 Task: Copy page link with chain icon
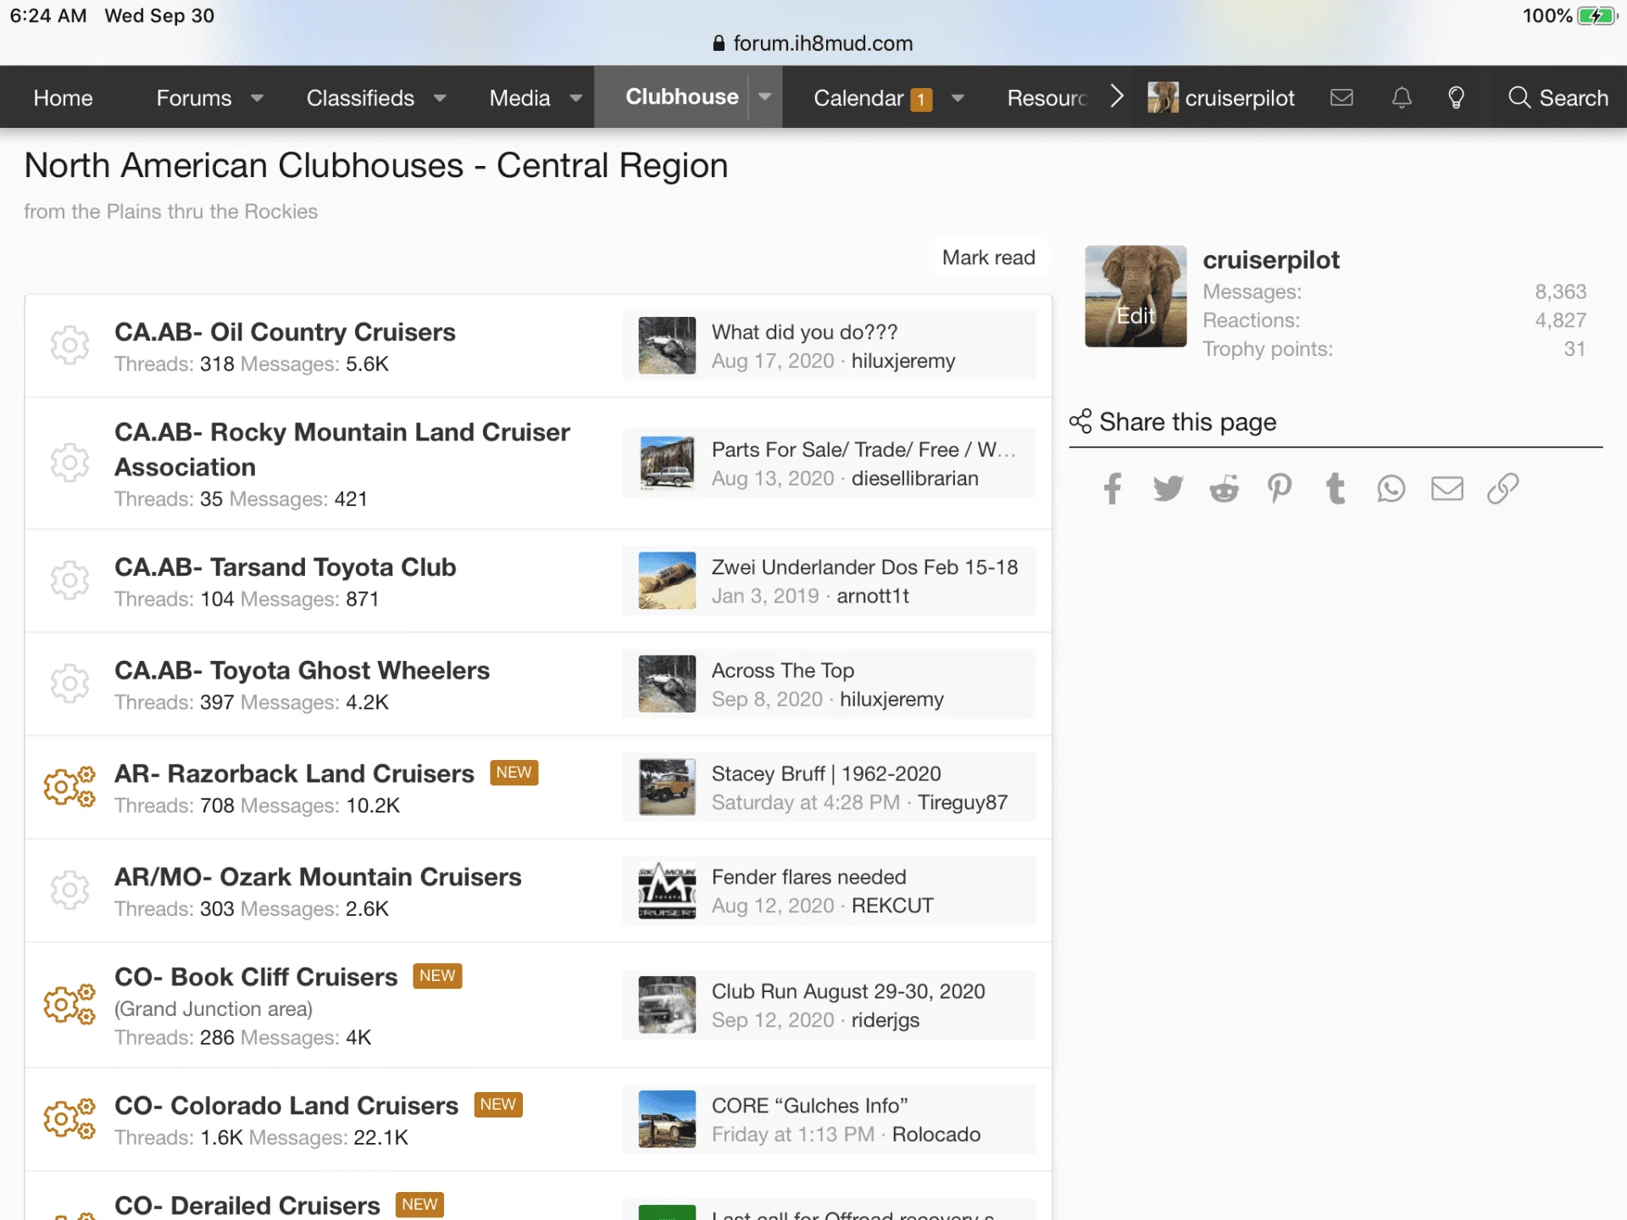1502,489
